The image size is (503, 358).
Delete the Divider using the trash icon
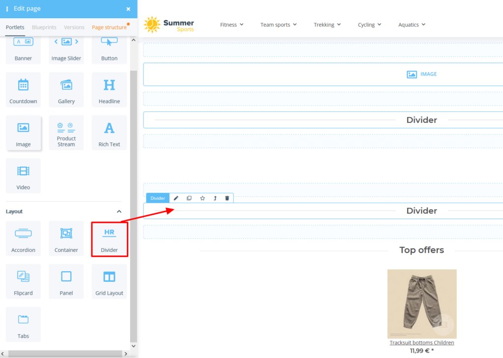coord(226,198)
